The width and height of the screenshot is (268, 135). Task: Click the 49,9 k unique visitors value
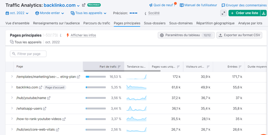coord(205,87)
